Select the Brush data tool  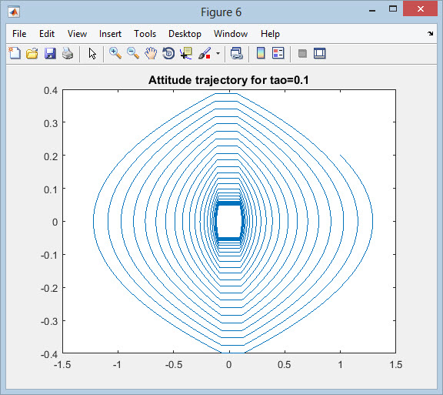coord(205,53)
